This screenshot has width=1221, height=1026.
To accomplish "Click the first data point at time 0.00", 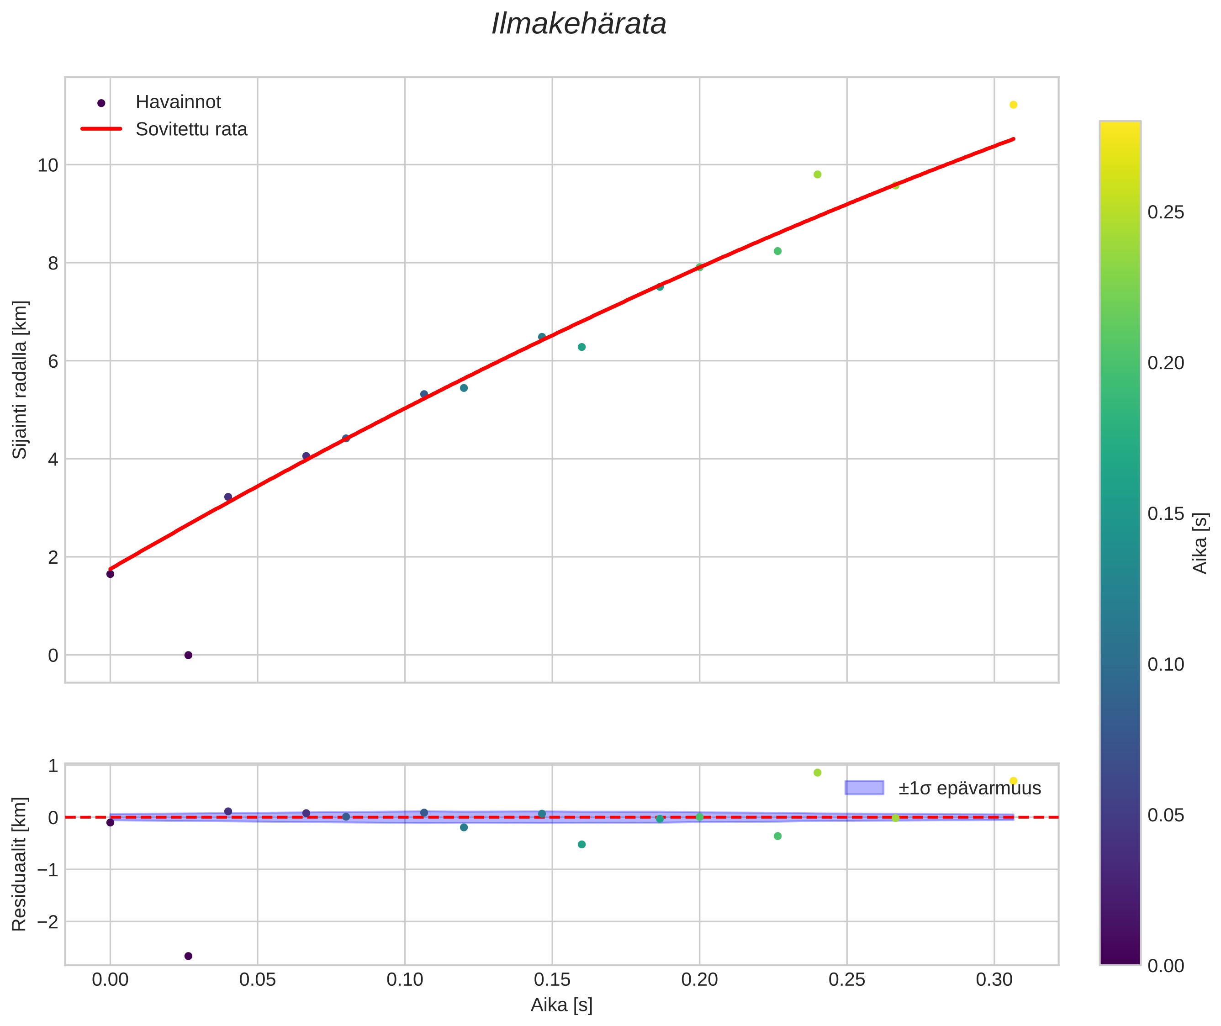I will click(110, 574).
